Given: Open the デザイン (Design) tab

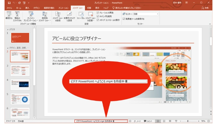Looking at the screenshot, I should tap(37, 8).
